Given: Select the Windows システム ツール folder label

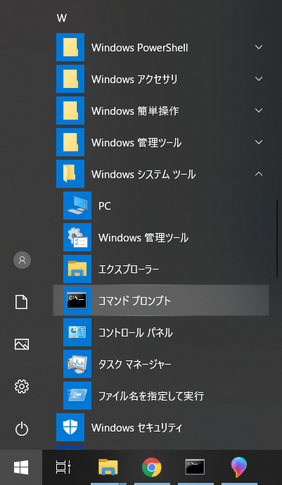Looking at the screenshot, I should (x=143, y=175).
